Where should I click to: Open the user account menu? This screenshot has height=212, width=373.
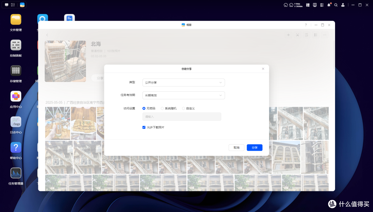click(343, 5)
